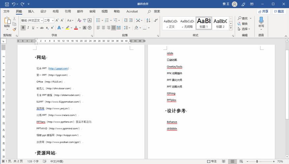Click the red font color button

(x=76, y=28)
